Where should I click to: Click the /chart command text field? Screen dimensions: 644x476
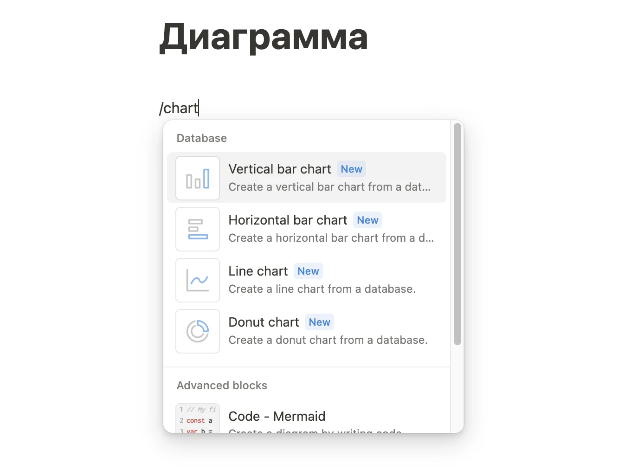click(179, 108)
